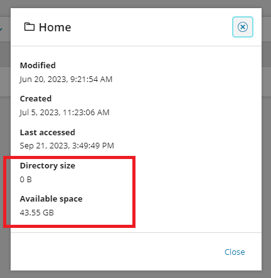
Task: Click the circled X icon in dialog header
Action: pos(243,27)
